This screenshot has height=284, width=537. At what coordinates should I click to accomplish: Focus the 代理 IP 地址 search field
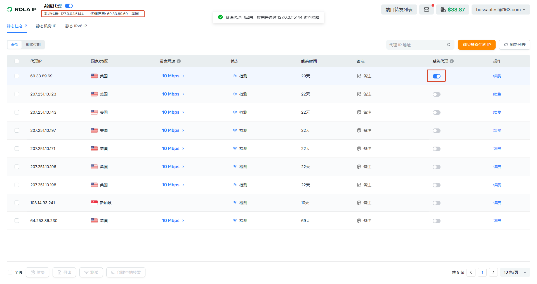(x=417, y=45)
